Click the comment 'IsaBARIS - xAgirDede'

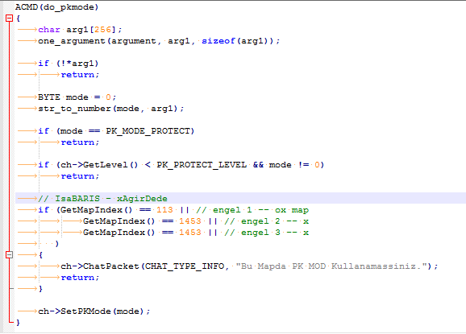click(102, 199)
